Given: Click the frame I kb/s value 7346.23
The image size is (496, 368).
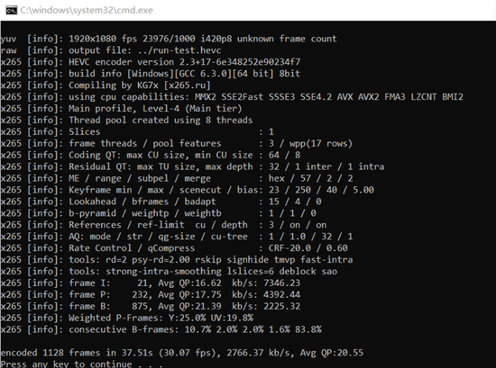Looking at the screenshot, I should point(281,283).
